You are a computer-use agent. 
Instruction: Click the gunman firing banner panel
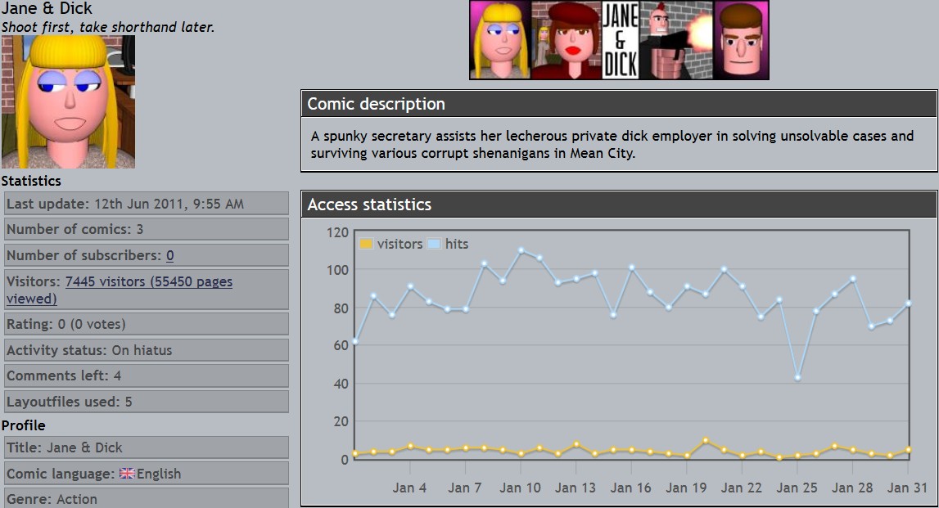[676, 40]
